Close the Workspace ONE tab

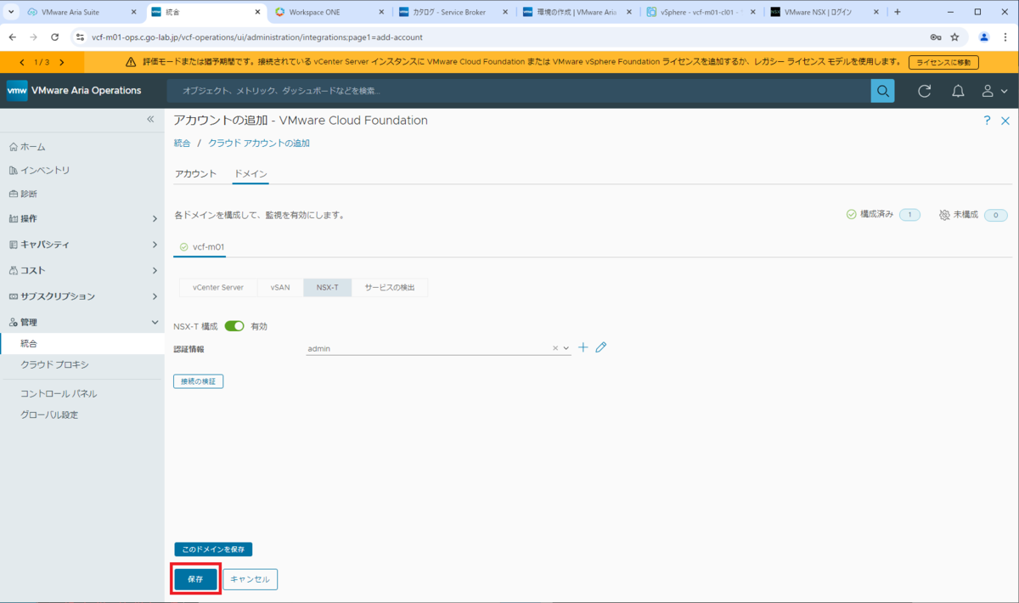[x=381, y=12]
